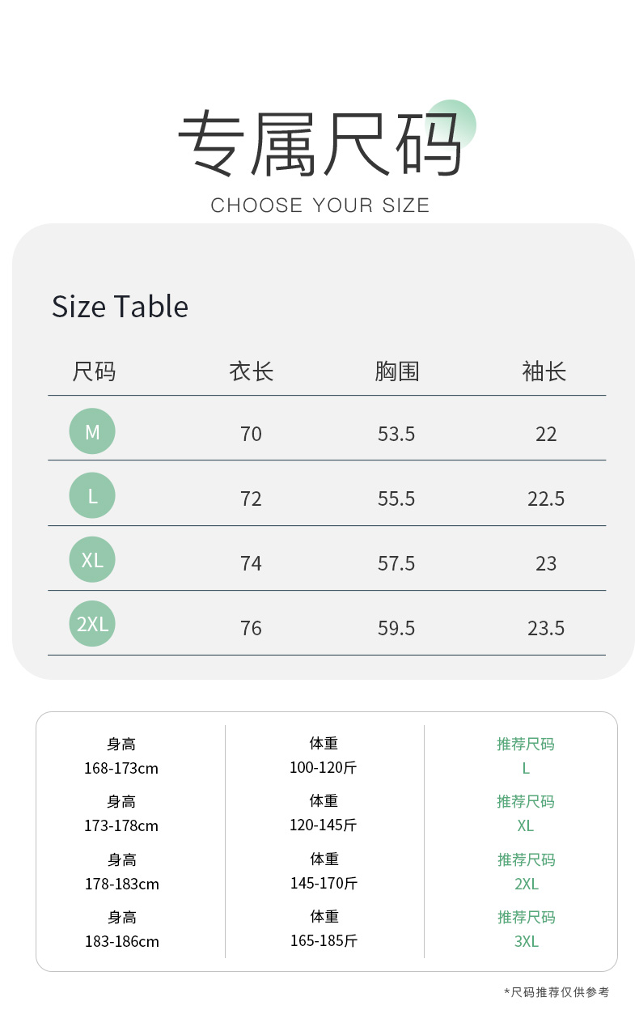
Task: Click the recommended size XL label
Action: pyautogui.click(x=526, y=825)
